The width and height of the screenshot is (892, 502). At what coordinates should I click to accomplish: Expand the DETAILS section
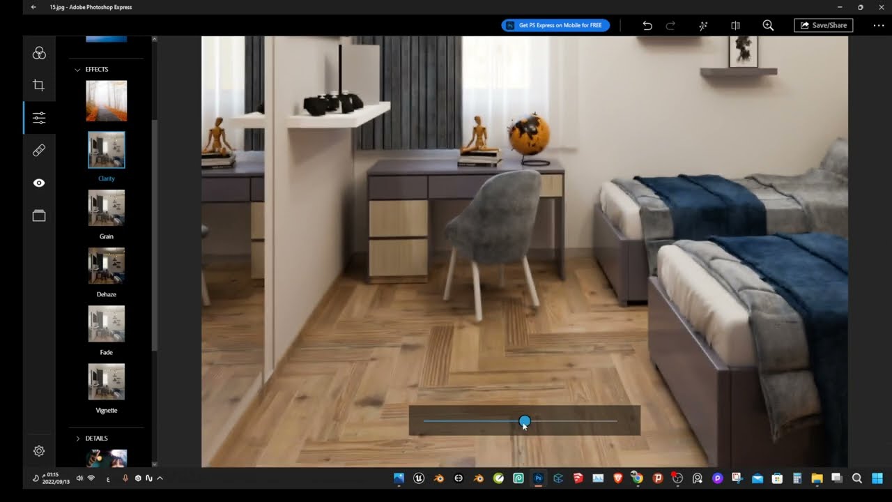click(78, 439)
